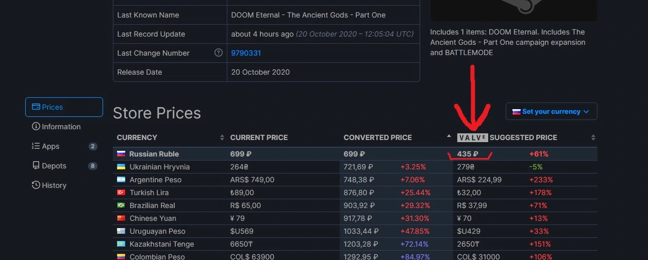Image resolution: width=648 pixels, height=260 pixels.
Task: Click the Depots count badge showing 8
Action: tap(93, 166)
